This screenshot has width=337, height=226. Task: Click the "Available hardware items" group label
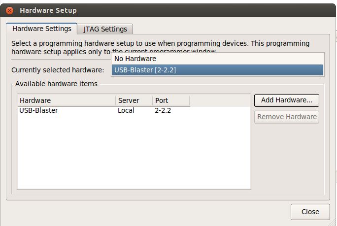coord(56,84)
